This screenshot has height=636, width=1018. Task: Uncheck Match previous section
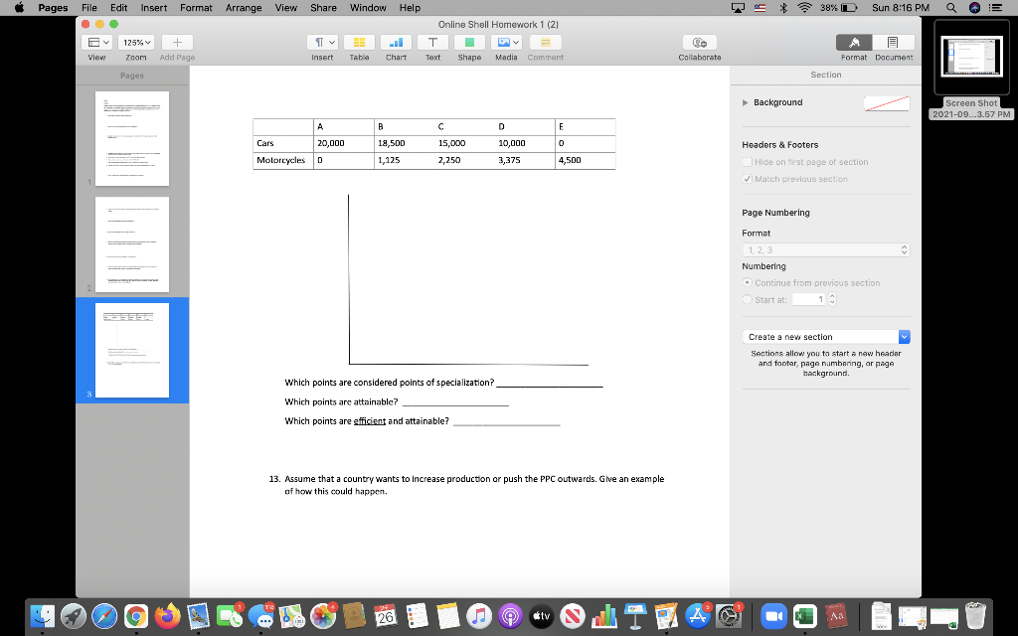pos(746,179)
